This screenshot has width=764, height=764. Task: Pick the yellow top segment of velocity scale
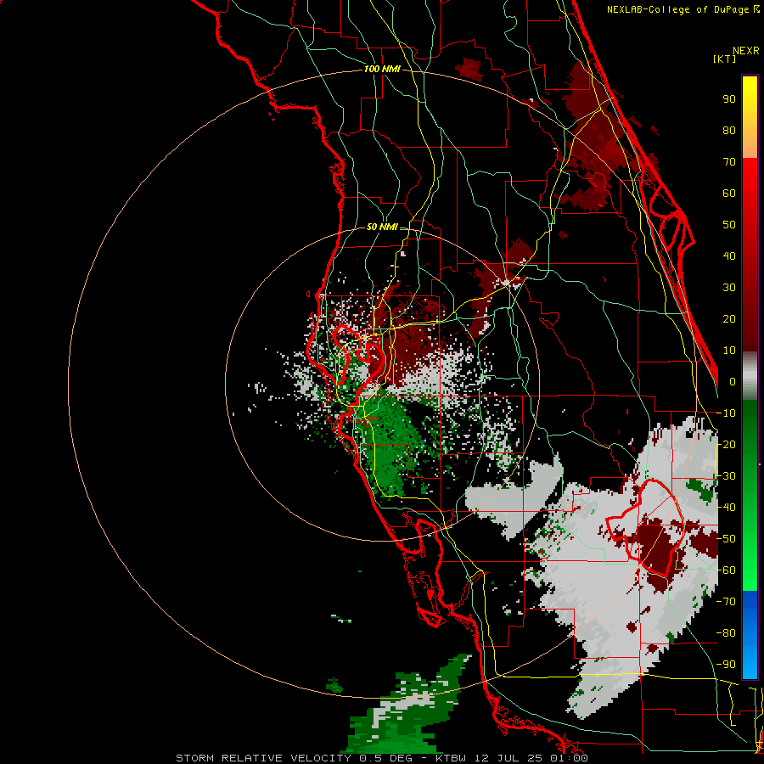[750, 117]
